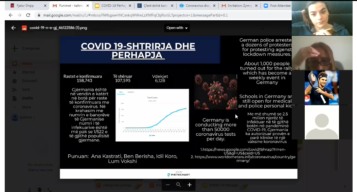Expand the More section in Gmail sidebar
Image resolution: width=357 pixels, height=192 pixels.
(x=26, y=107)
